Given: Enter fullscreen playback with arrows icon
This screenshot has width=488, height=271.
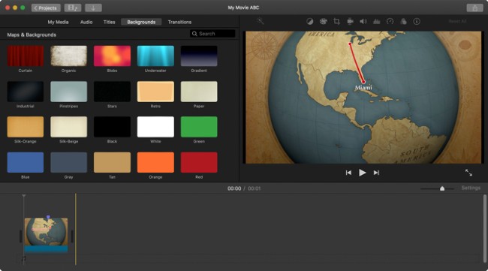Looking at the screenshot, I should pos(468,173).
